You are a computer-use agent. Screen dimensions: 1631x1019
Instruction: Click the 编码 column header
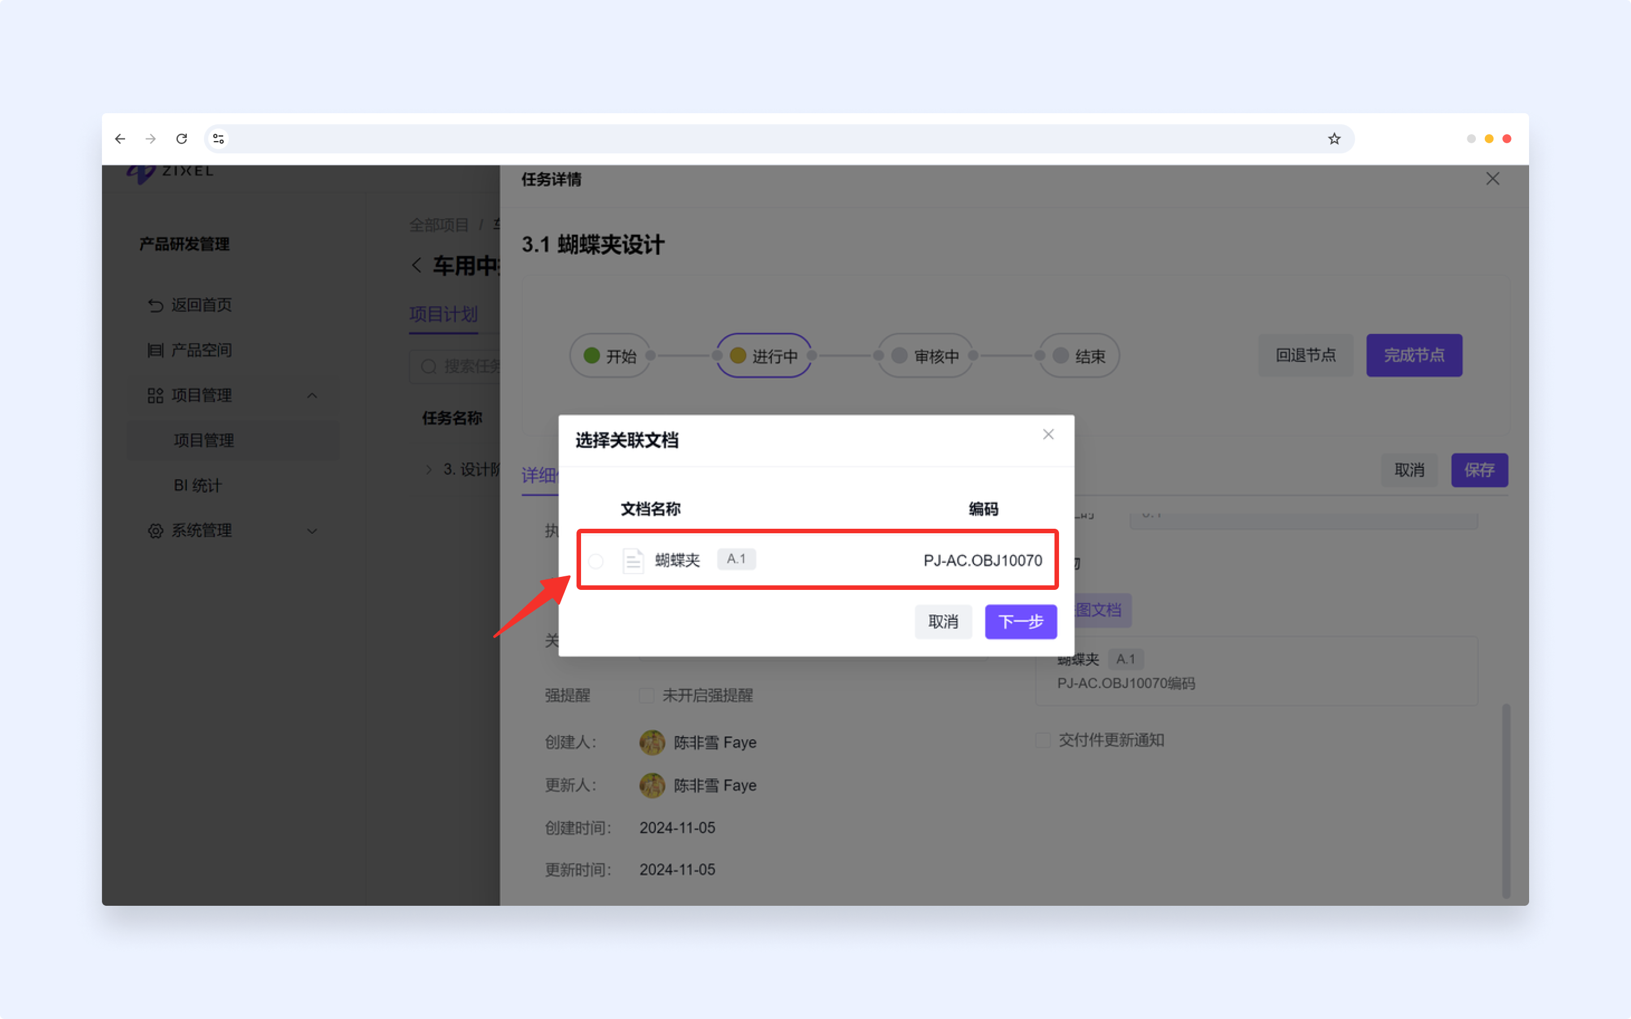pyautogui.click(x=983, y=509)
